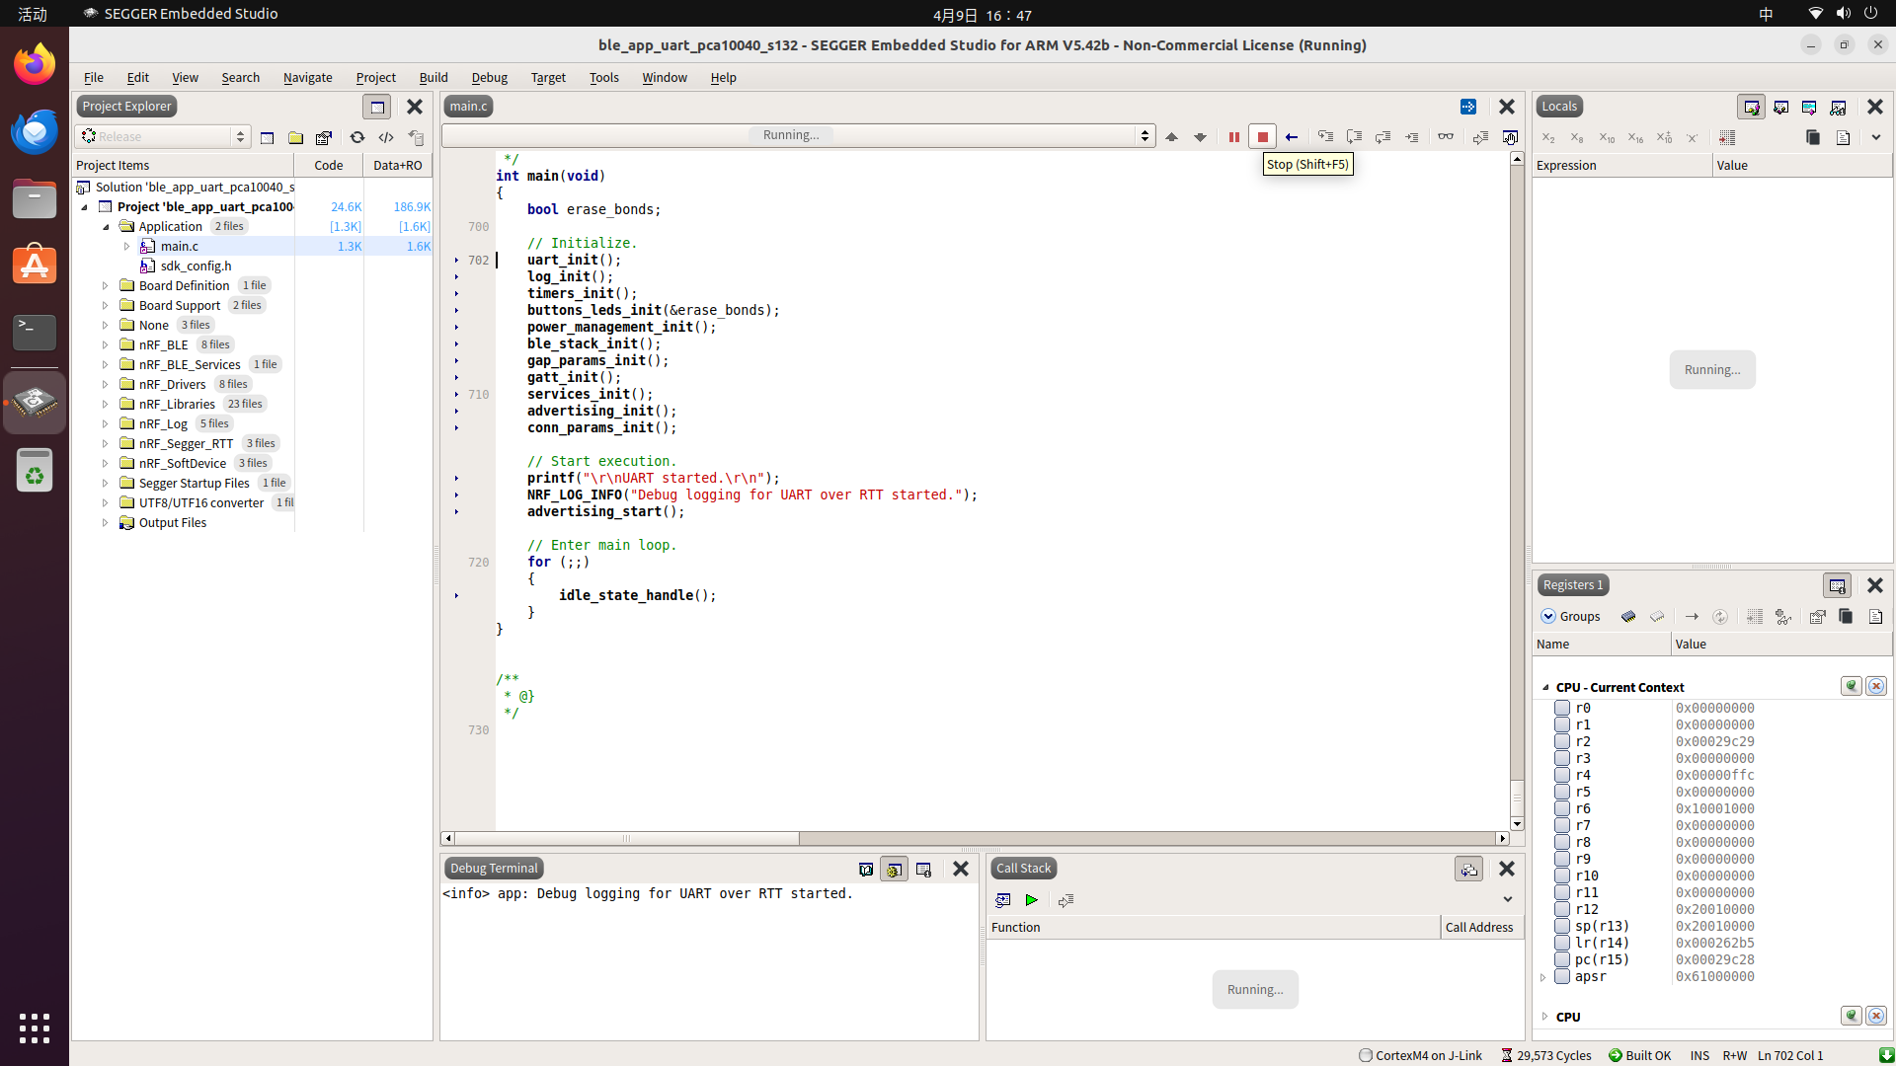Screen dimensions: 1896x1066
Task: Tick the checkbox next to r7 register
Action: pyautogui.click(x=1562, y=825)
